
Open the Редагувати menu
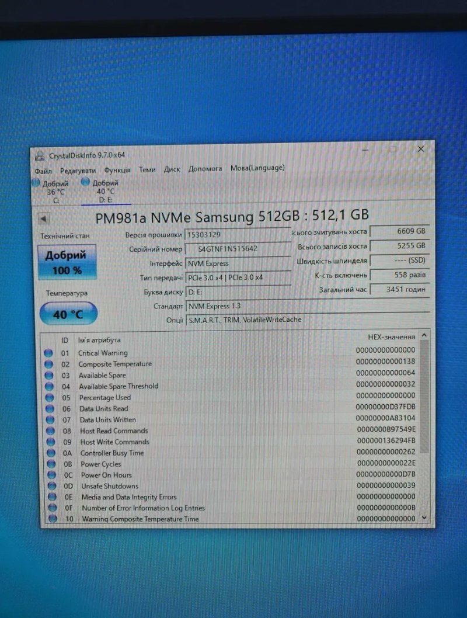(78, 171)
